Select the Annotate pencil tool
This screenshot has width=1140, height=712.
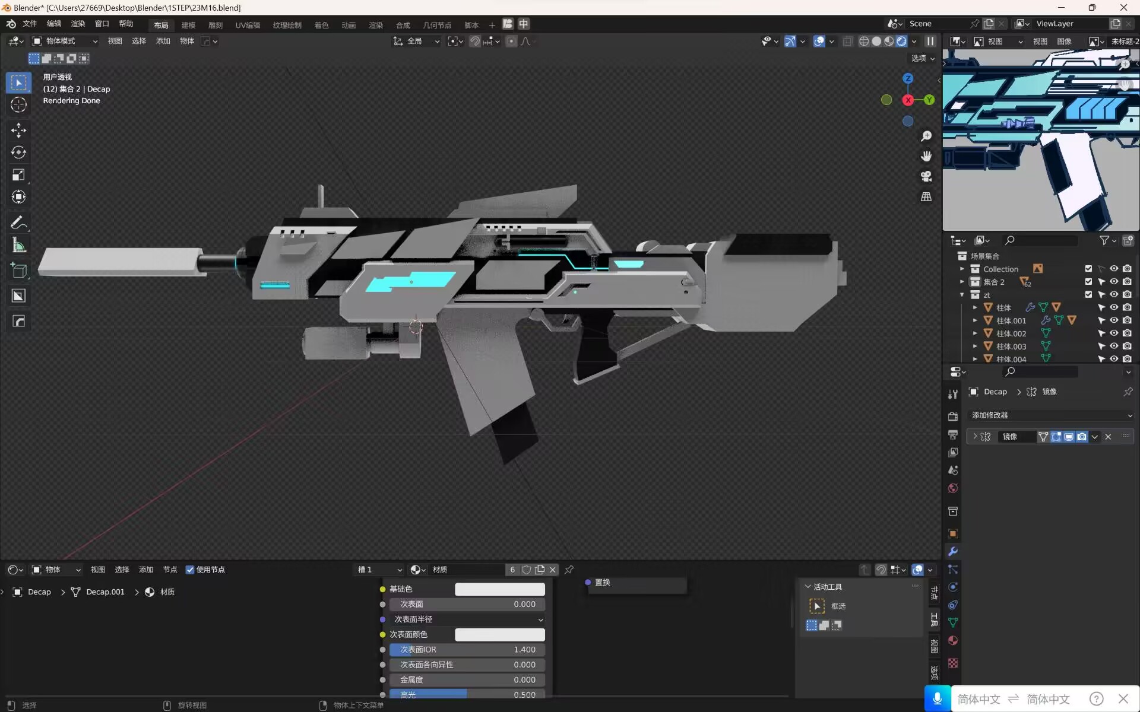18,223
